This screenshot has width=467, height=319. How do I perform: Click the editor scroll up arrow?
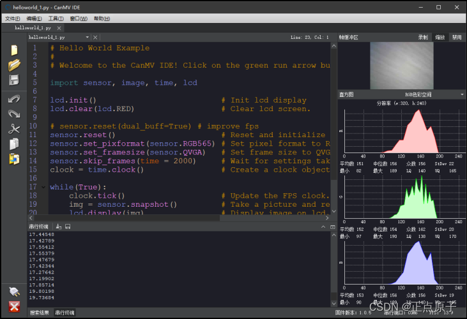(334, 46)
